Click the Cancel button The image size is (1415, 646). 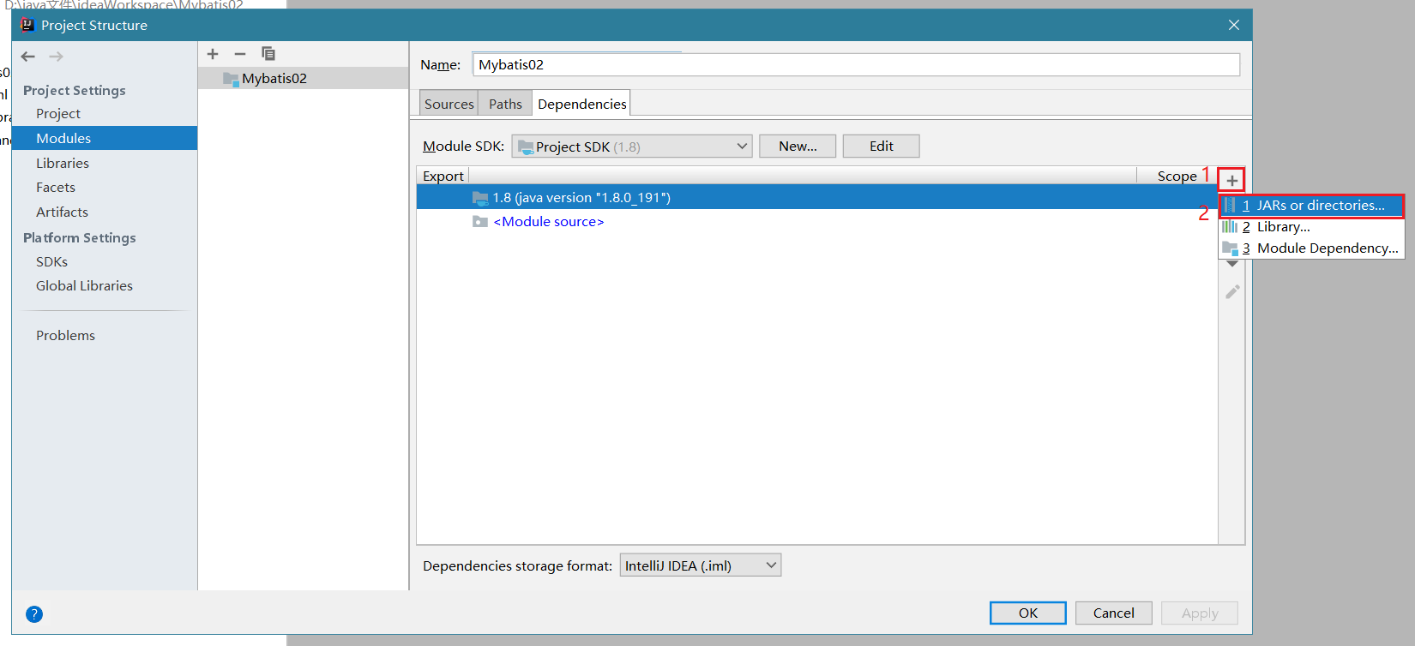pos(1114,613)
